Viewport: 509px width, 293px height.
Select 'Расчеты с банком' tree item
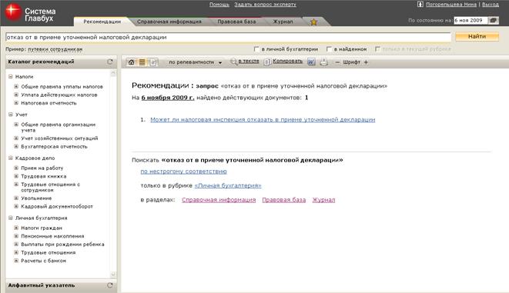(43, 261)
